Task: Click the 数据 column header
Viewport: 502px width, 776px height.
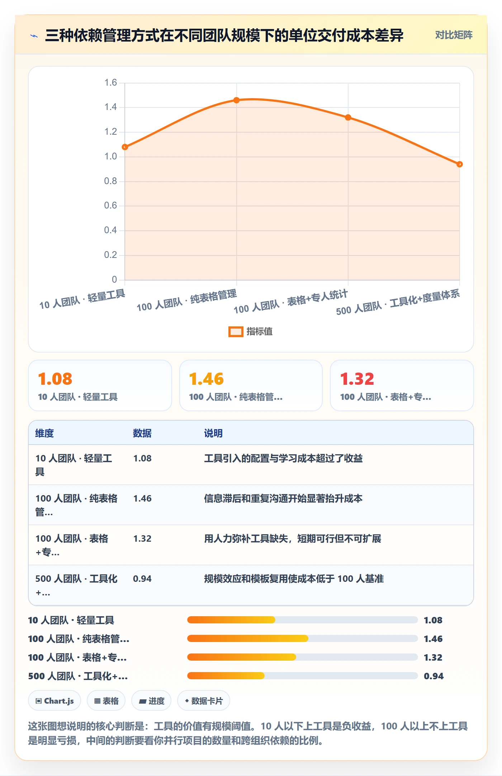Action: 142,433
